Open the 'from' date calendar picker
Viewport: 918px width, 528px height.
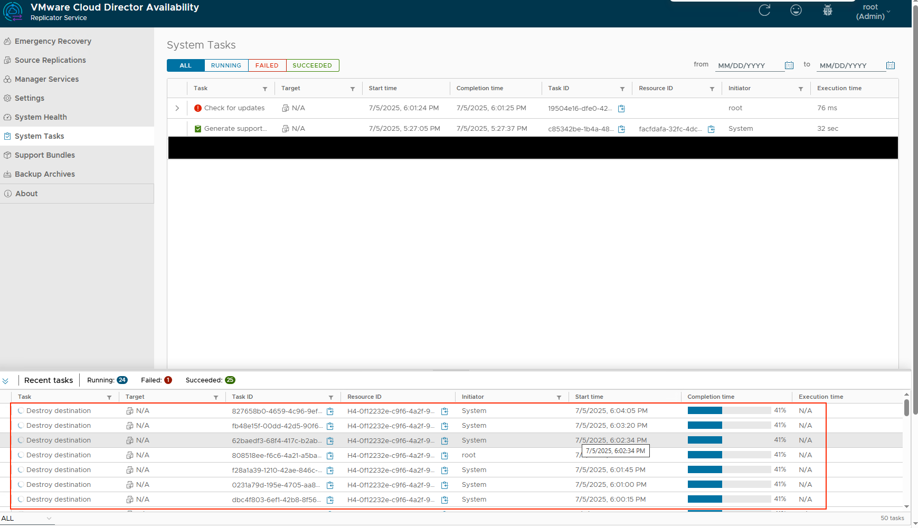click(789, 65)
